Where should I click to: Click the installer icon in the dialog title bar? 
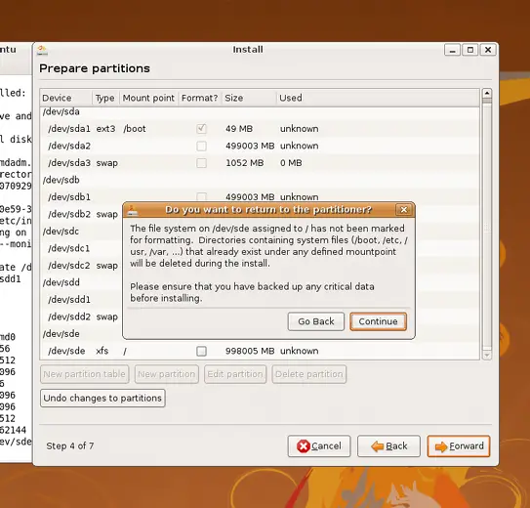[132, 210]
